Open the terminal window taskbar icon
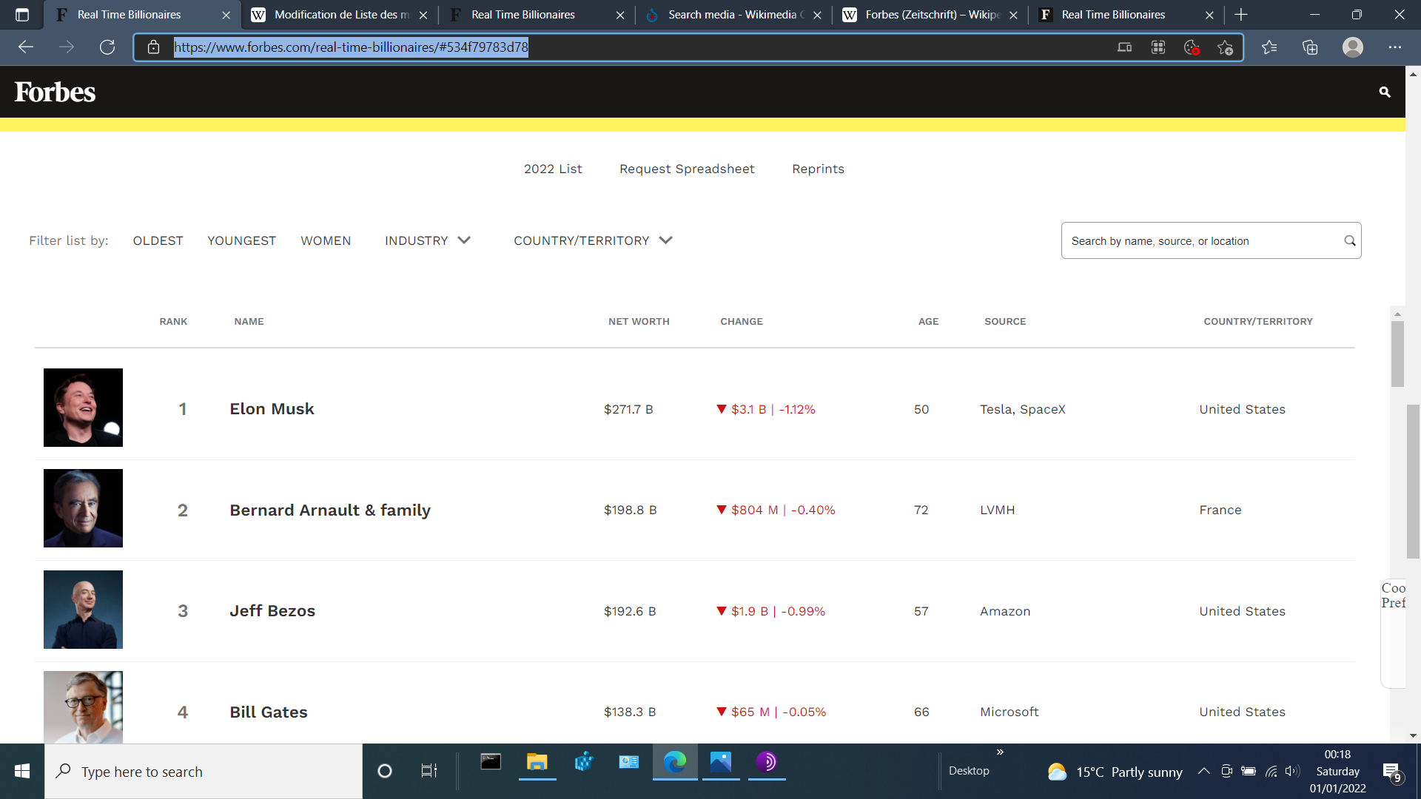The height and width of the screenshot is (799, 1421). click(491, 762)
